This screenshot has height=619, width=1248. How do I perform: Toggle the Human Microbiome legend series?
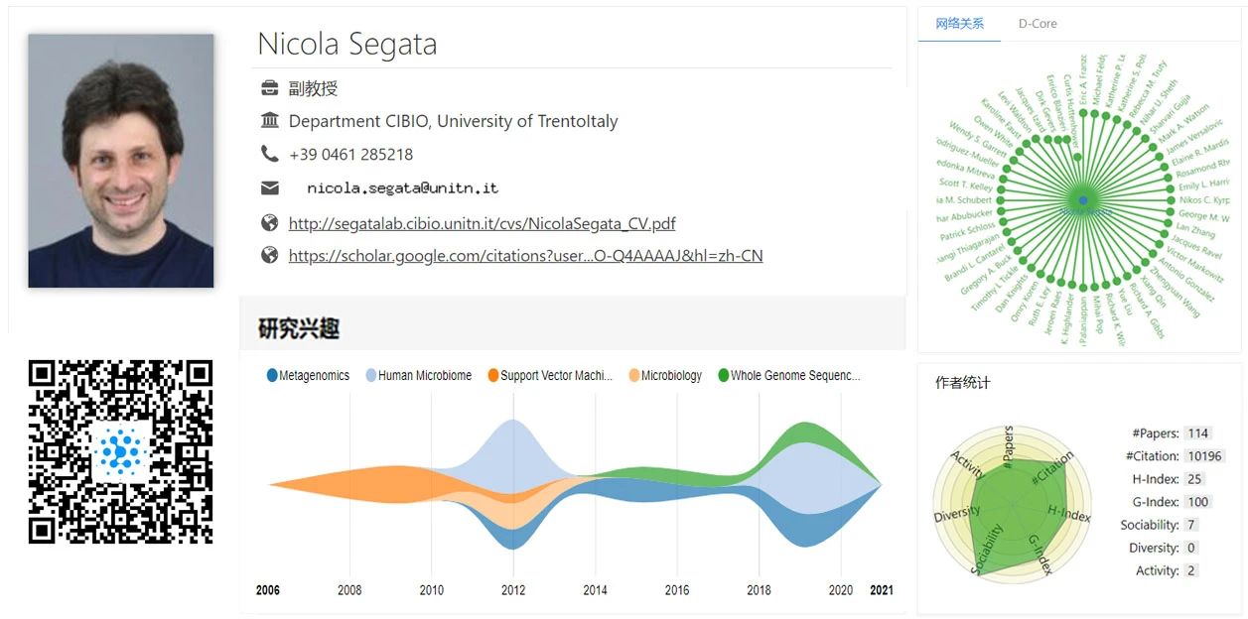(418, 375)
